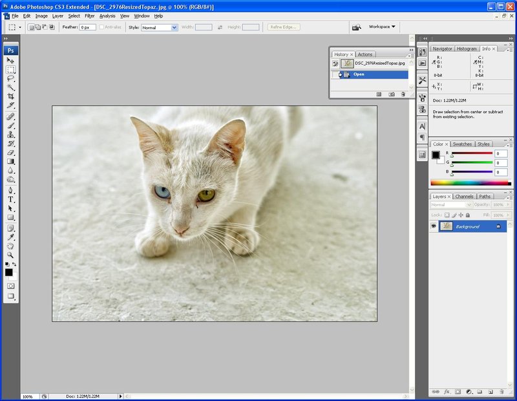
Task: Open the Paragraph panel from the dock
Action: [423, 137]
